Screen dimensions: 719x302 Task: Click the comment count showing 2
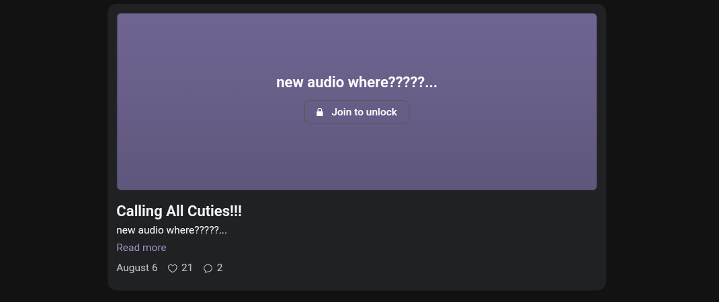(220, 268)
